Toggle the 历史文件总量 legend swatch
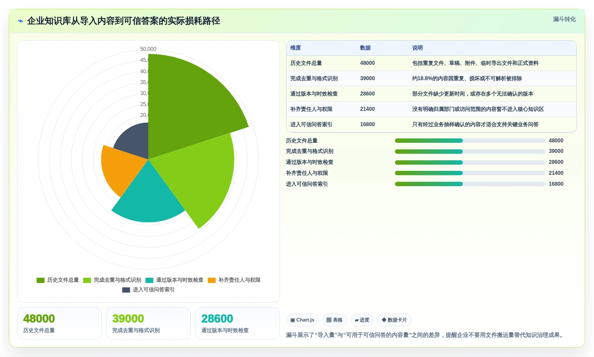Viewport: 594px width, 357px height. click(40, 280)
